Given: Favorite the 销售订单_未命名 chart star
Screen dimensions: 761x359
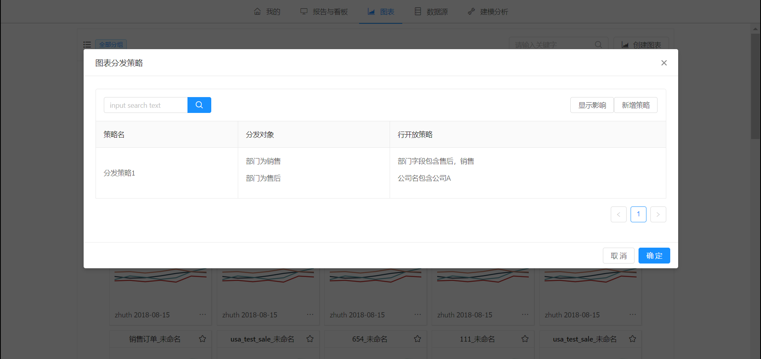Looking at the screenshot, I should pyautogui.click(x=203, y=339).
